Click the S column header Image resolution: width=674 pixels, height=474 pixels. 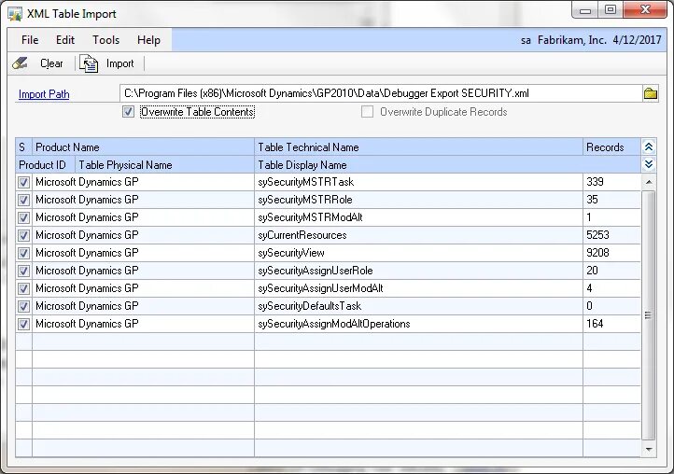(x=23, y=147)
